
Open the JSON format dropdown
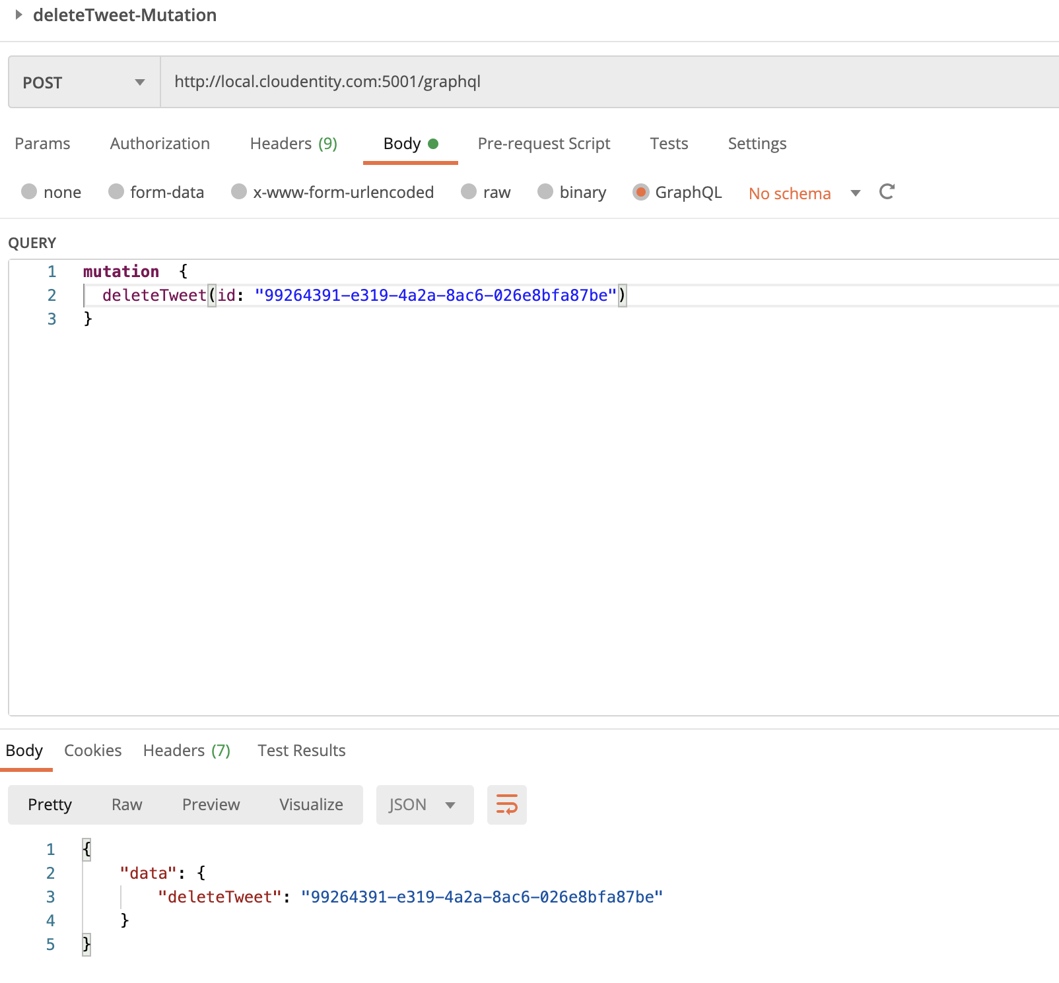pos(425,805)
